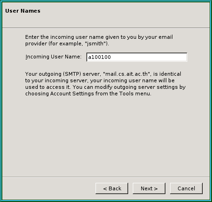Cancel the account wizard
The height and width of the screenshot is (202, 212).
tap(186, 188)
